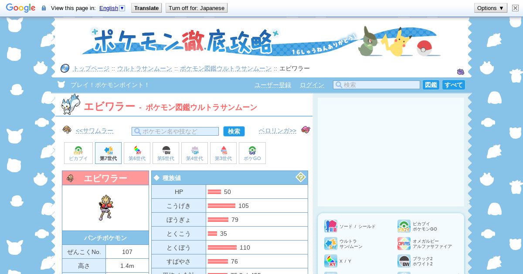Open ユーザー登録 link
The image size is (523, 274).
pyautogui.click(x=273, y=85)
